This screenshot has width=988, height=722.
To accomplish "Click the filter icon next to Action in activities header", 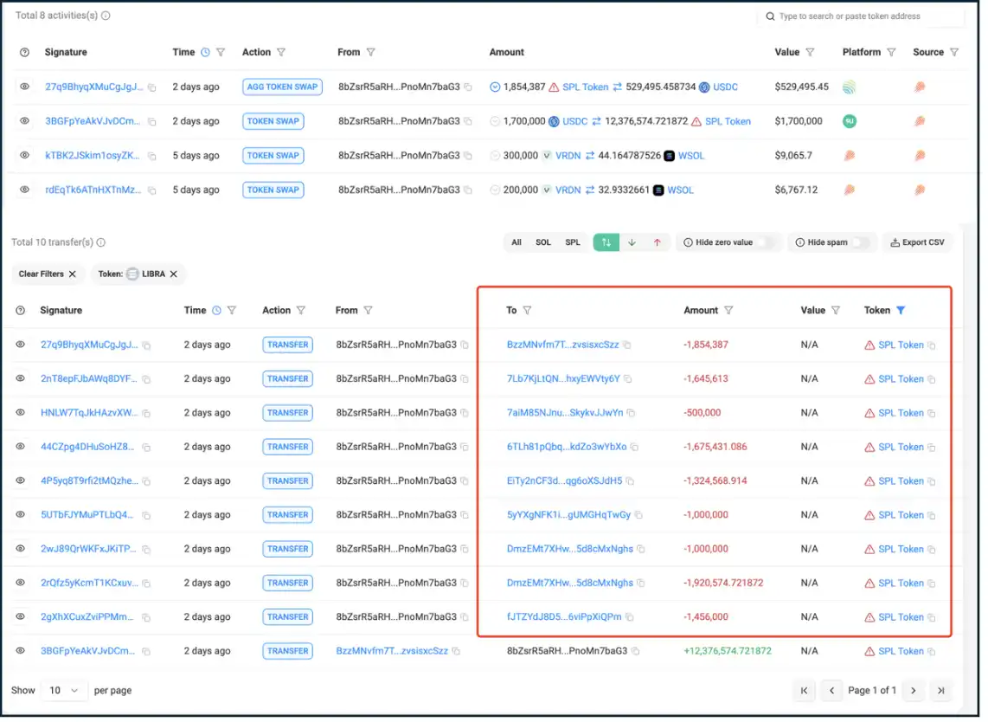I will (281, 52).
